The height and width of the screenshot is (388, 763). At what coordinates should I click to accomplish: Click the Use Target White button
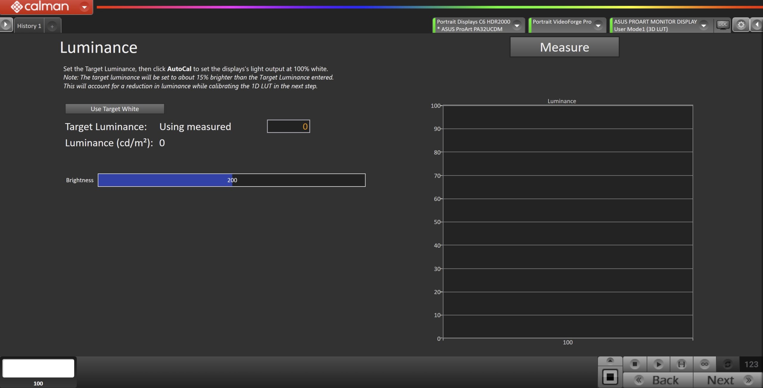[x=115, y=109]
